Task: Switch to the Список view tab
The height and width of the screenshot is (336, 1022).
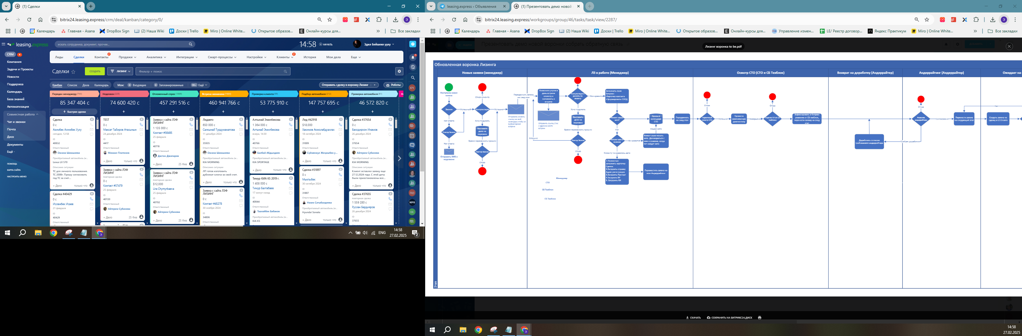Action: (x=72, y=85)
